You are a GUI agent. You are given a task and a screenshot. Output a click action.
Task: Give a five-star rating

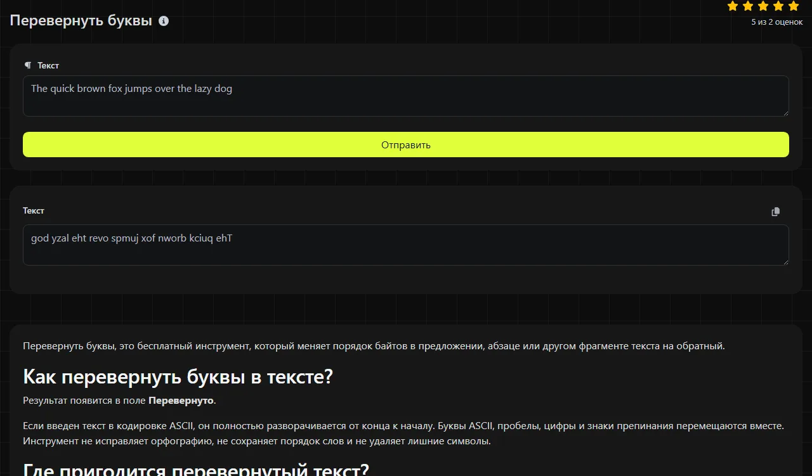[794, 6]
